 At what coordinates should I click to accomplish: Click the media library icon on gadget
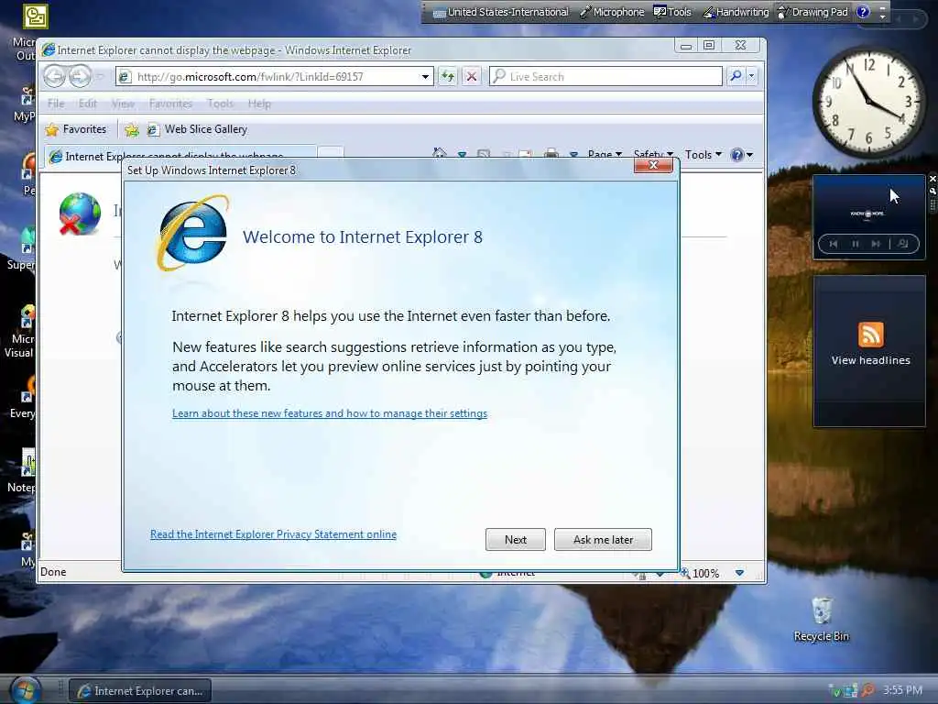pos(903,244)
